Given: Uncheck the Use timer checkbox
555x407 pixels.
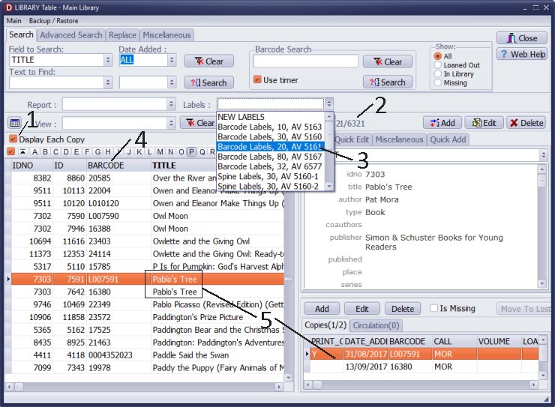Looking at the screenshot, I should 258,80.
